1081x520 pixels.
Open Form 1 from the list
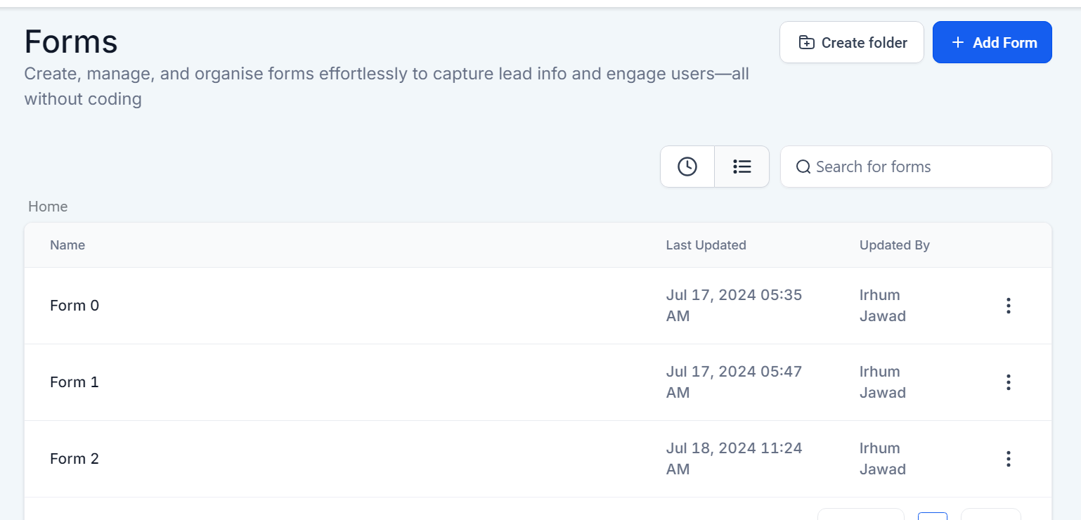pyautogui.click(x=75, y=382)
